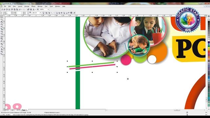Click the Export icon
Viewport: 210px width, 118px height.
tap(31, 10)
